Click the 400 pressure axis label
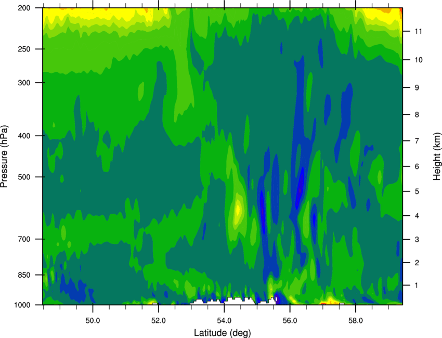442x338 pixels. click(x=24, y=136)
